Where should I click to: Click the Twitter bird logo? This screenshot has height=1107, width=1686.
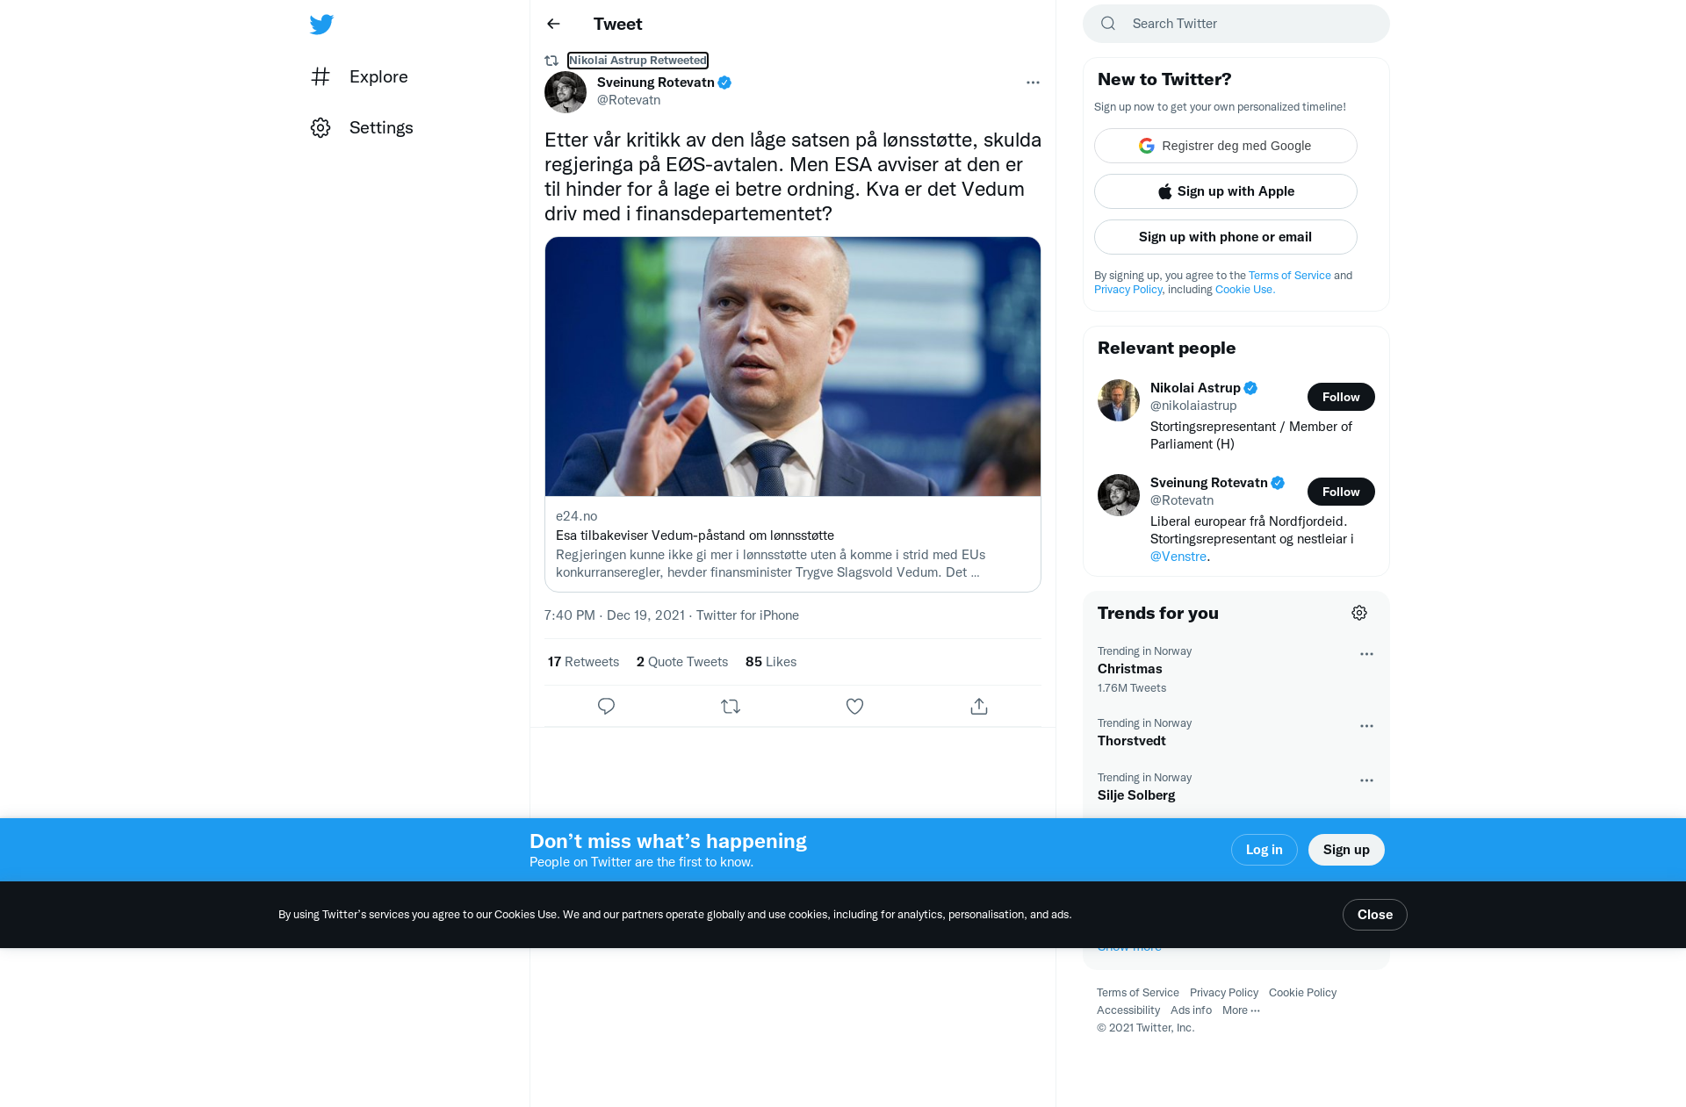click(321, 25)
